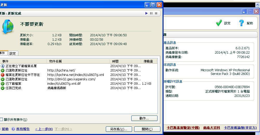The width and height of the screenshot is (260, 135).
Task: Maximize the 更新 window
Action: point(153,5)
